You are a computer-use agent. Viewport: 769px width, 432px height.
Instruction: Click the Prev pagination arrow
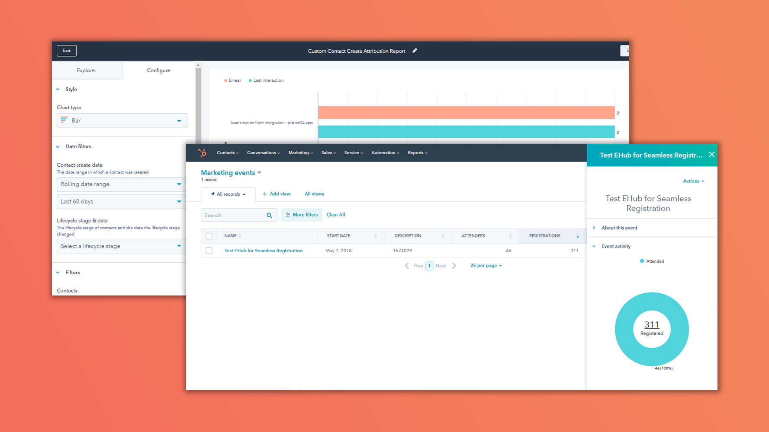(407, 265)
